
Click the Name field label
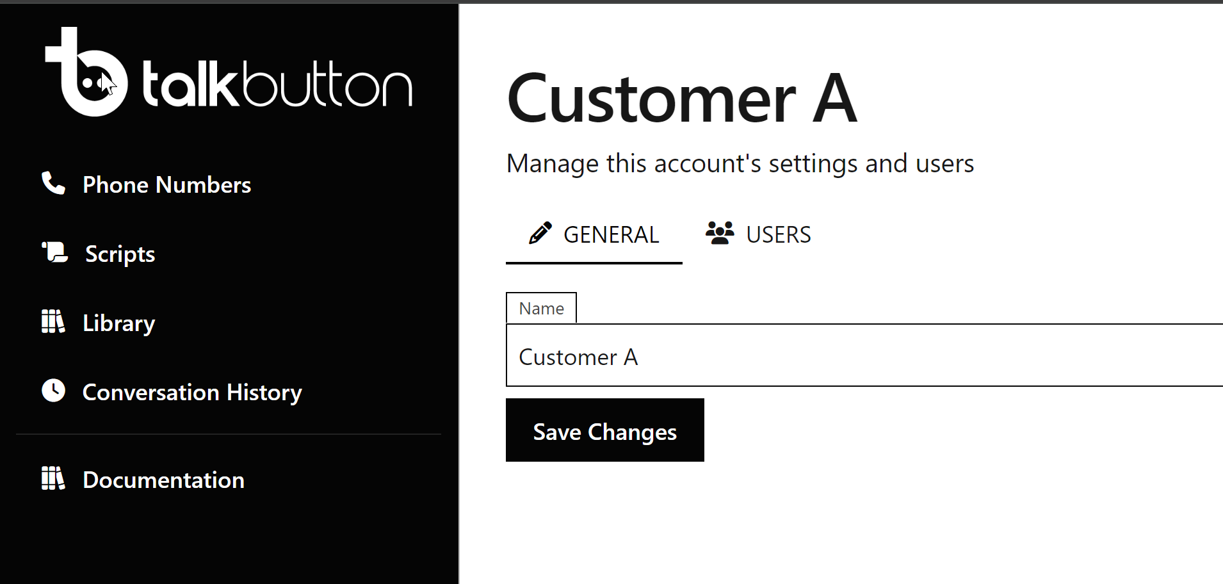541,309
